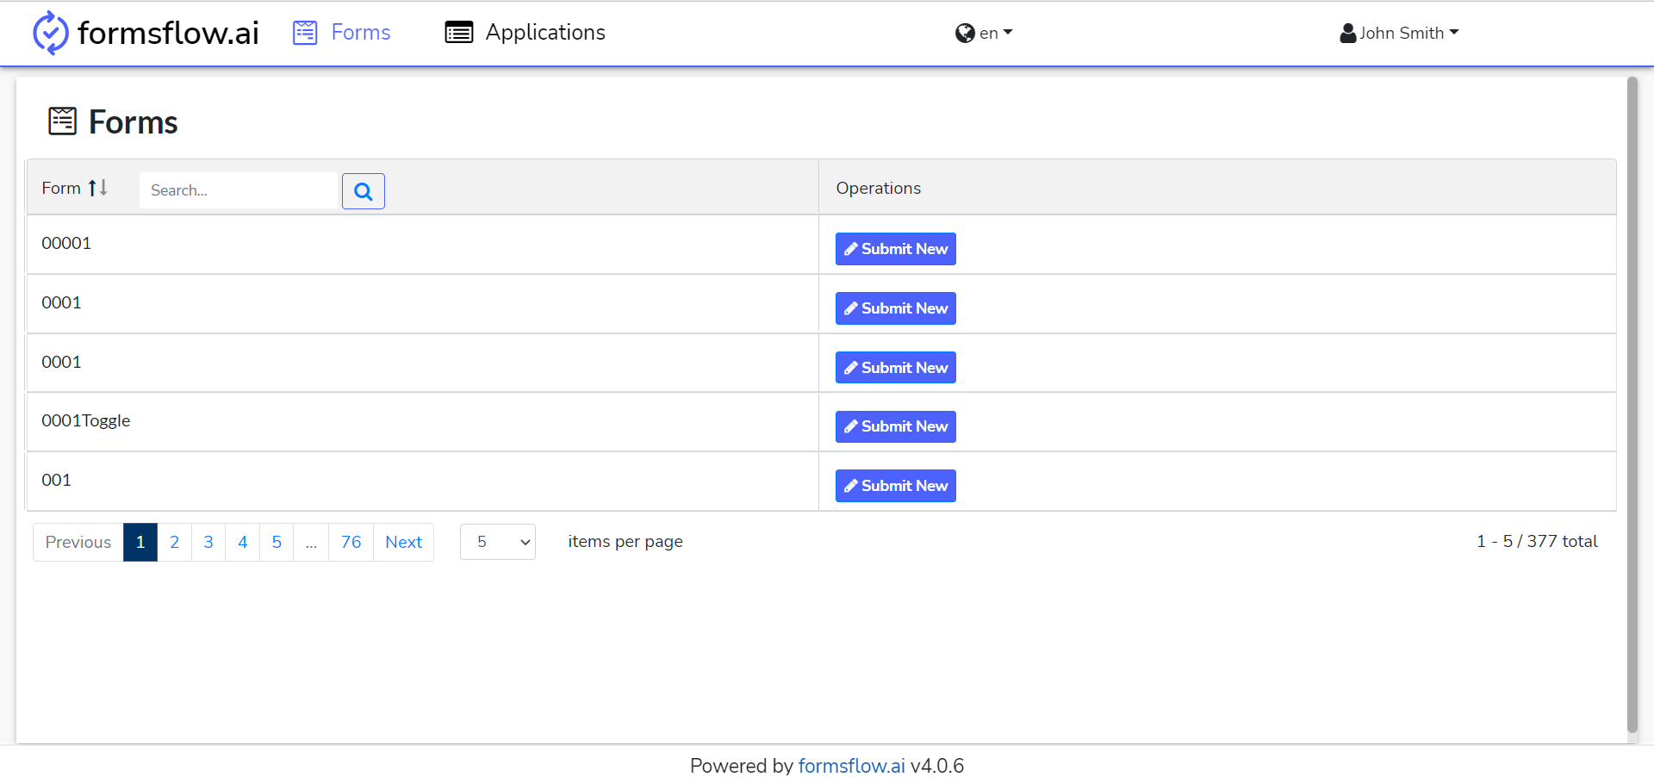Go to pagination page 3

[208, 542]
